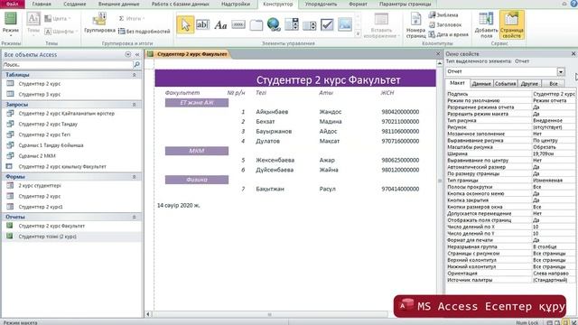Insert Дата и время
This screenshot has height=325, width=578.
click(x=448, y=34)
